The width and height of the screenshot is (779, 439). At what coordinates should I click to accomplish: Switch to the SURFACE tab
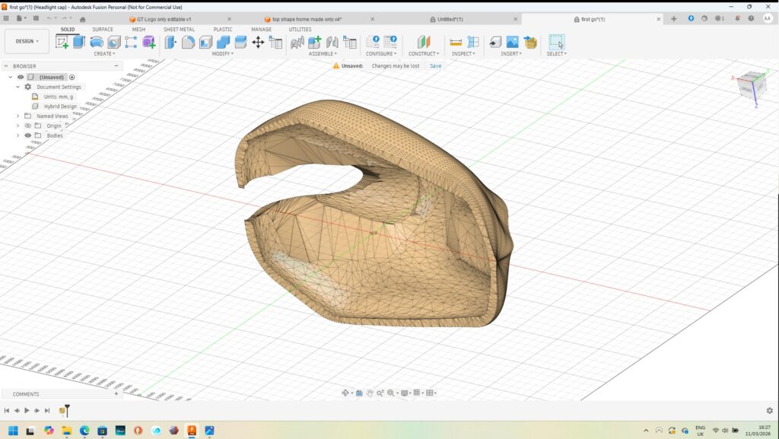click(x=103, y=30)
